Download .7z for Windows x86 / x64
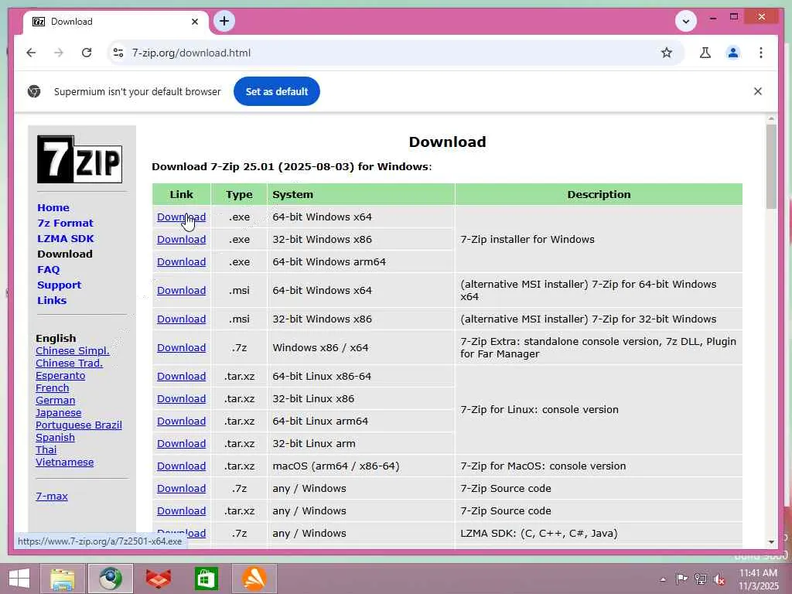The image size is (792, 594). pyautogui.click(x=181, y=347)
